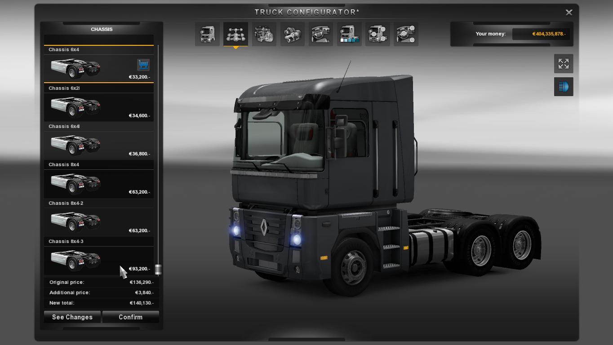Select the Chassis 8x4-2 option

coord(98,222)
